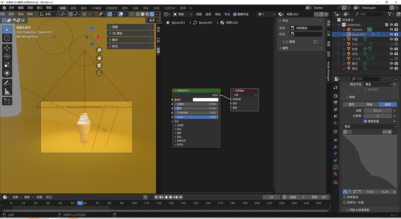Click the white base color swatch in Principled BSDF

pyautogui.click(x=205, y=99)
